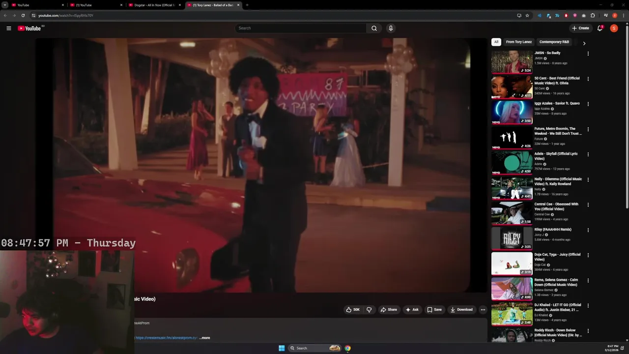Click the Share button

pos(389,310)
